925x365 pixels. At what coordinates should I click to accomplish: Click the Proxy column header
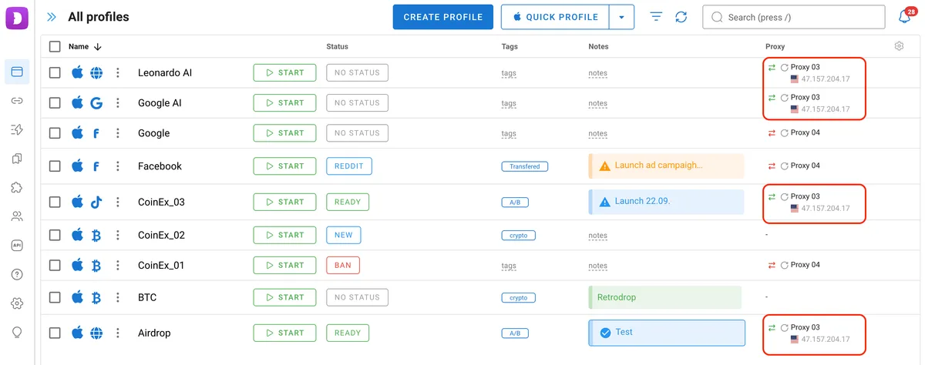point(775,46)
